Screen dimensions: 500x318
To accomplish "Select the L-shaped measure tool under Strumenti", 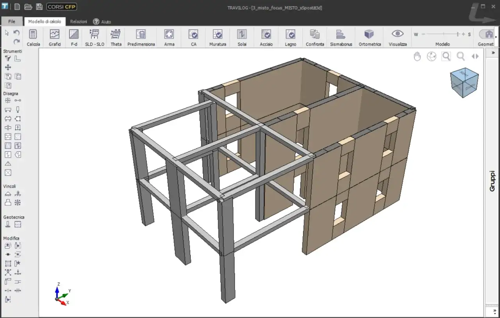I will pos(18,59).
